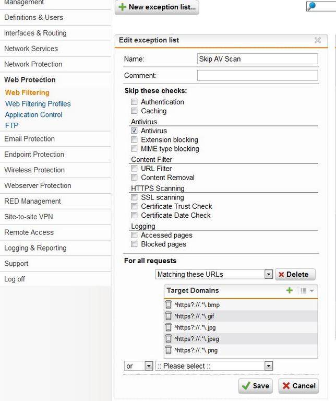Screen dimensions: 336x401
Task: Toggle Blocked pages logging checkbox
Action: (134, 244)
